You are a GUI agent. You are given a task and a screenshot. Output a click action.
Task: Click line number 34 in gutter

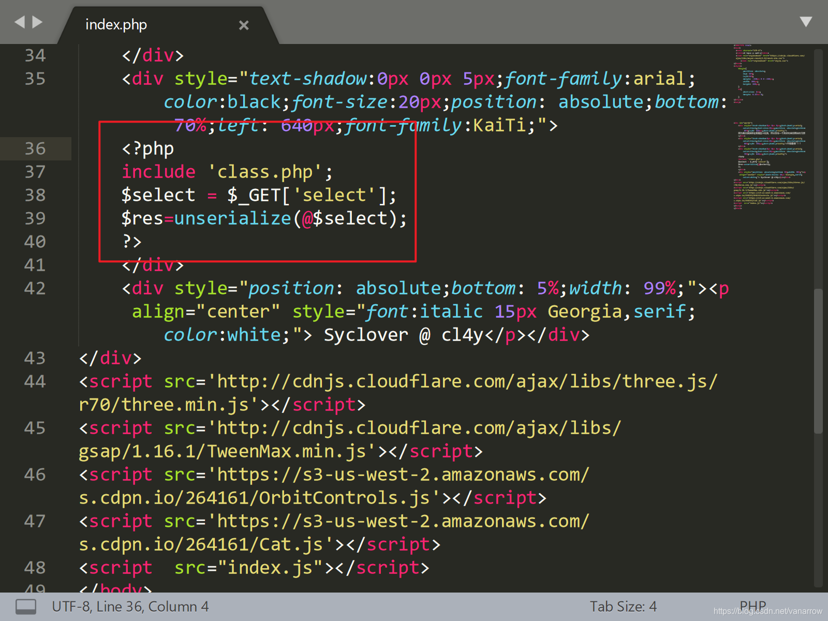35,55
